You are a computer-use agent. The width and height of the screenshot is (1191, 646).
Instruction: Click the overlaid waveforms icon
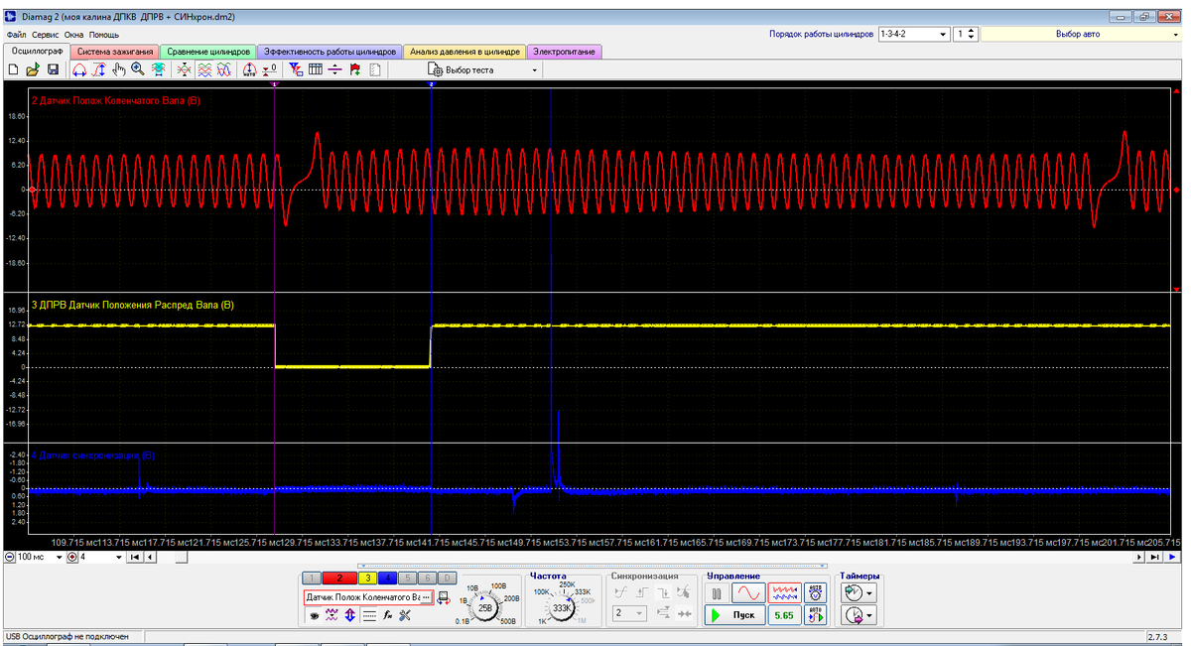tap(224, 69)
